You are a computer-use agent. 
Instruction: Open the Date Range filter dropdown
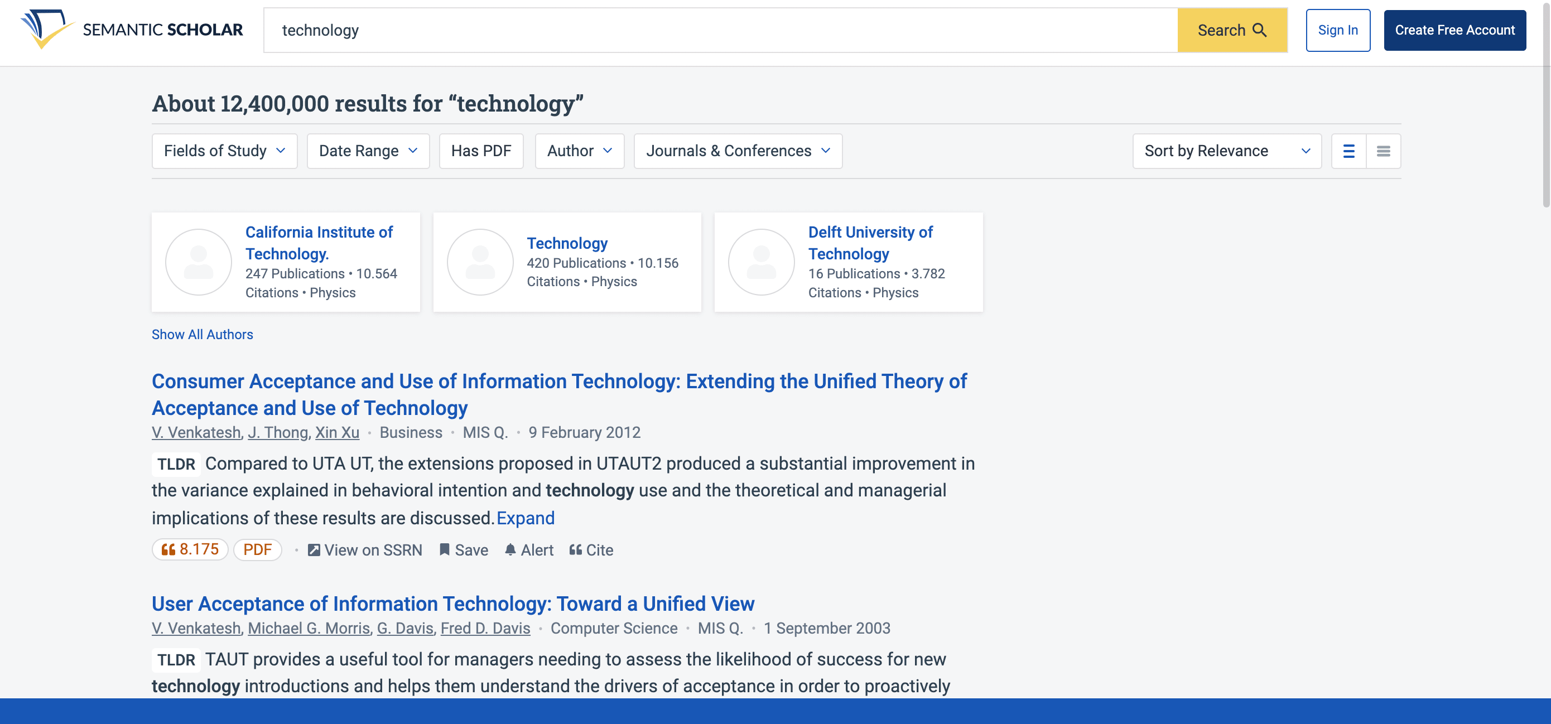pos(368,151)
